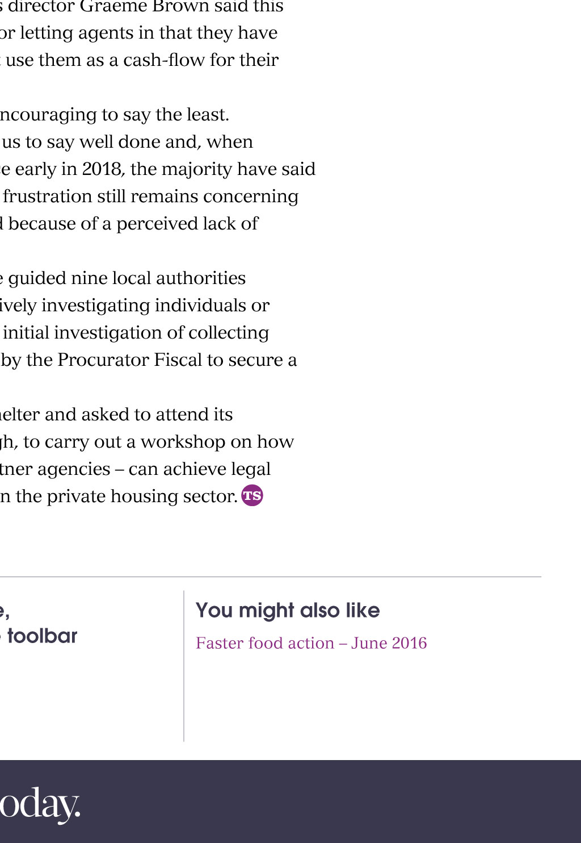
Task: Click the line ending "to say the least."
Action: 115,115
